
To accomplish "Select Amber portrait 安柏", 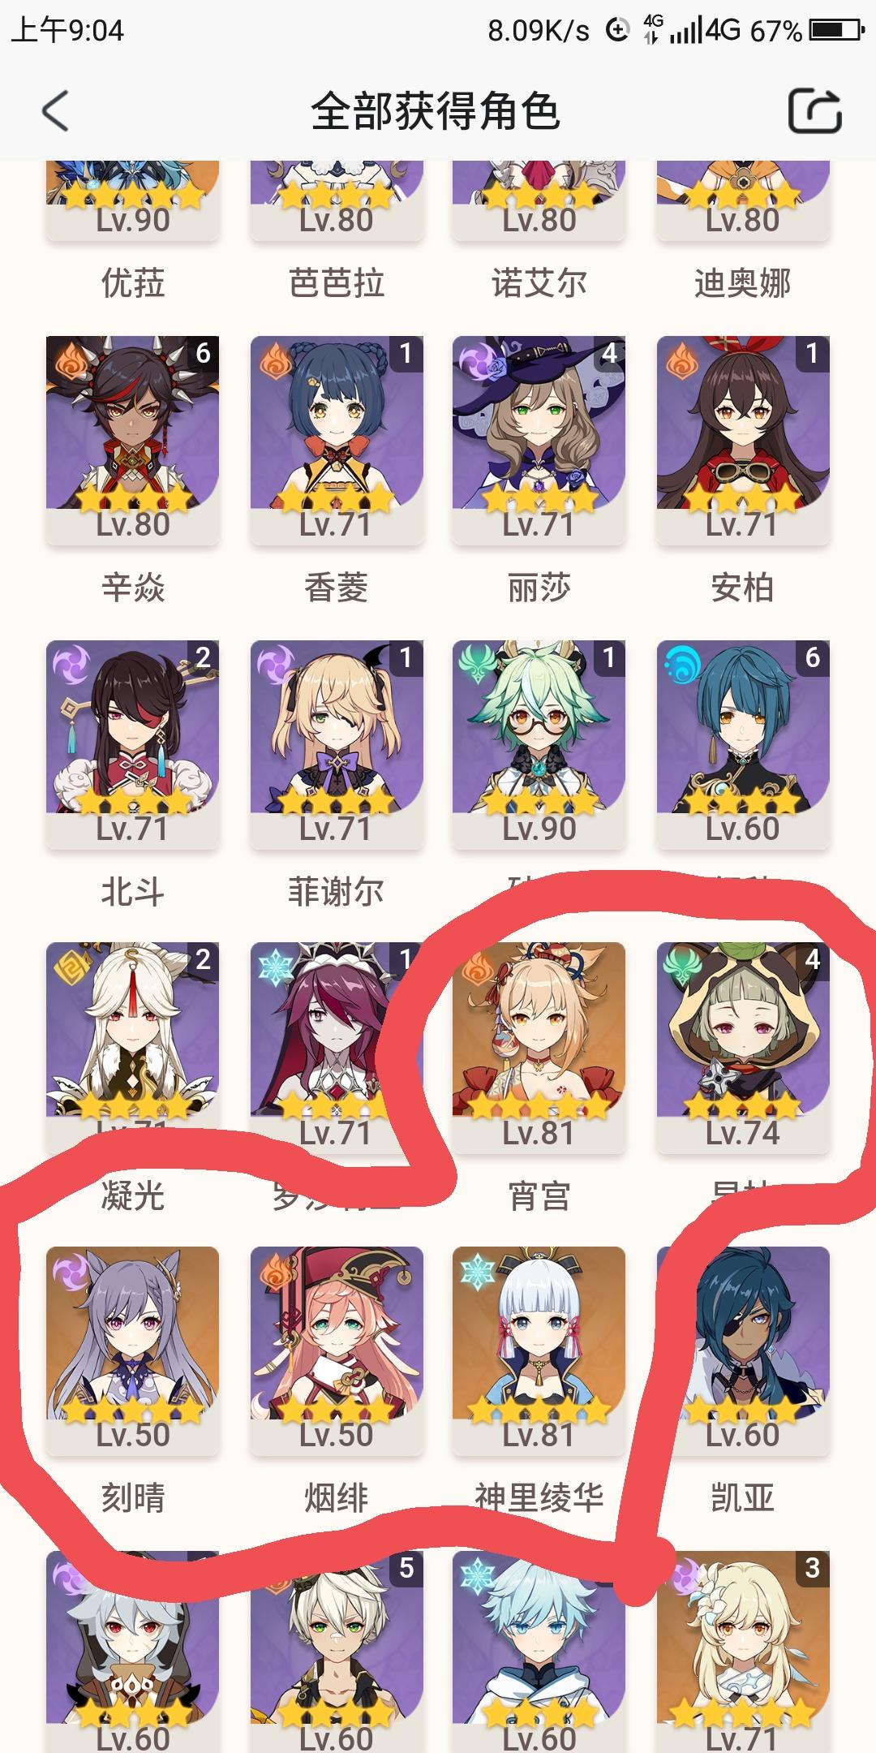I will point(743,441).
